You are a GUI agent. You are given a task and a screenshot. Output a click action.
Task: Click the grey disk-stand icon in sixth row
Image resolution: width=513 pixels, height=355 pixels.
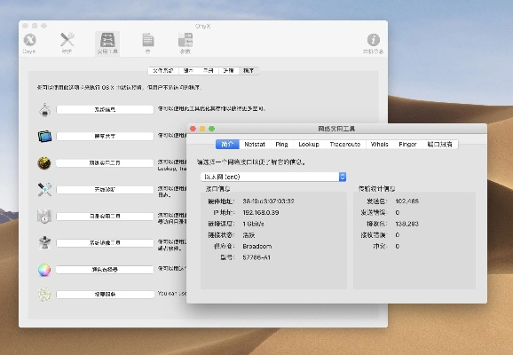tap(44, 243)
